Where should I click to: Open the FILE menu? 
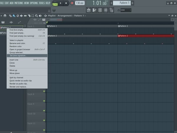click(2, 3)
